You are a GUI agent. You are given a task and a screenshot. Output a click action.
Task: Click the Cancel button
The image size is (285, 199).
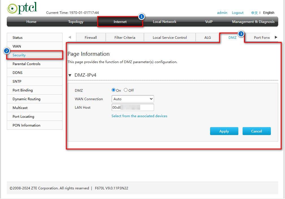click(256, 131)
